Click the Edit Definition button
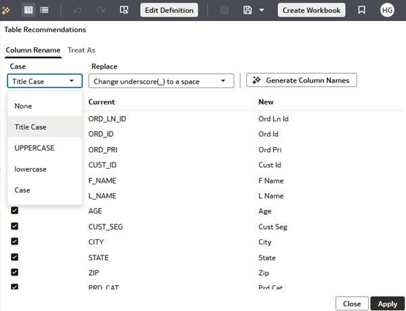Viewport: 406px width, 311px height. [x=169, y=10]
